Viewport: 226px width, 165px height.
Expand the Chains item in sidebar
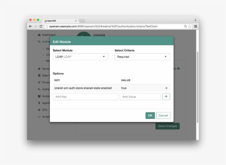pos(43,55)
